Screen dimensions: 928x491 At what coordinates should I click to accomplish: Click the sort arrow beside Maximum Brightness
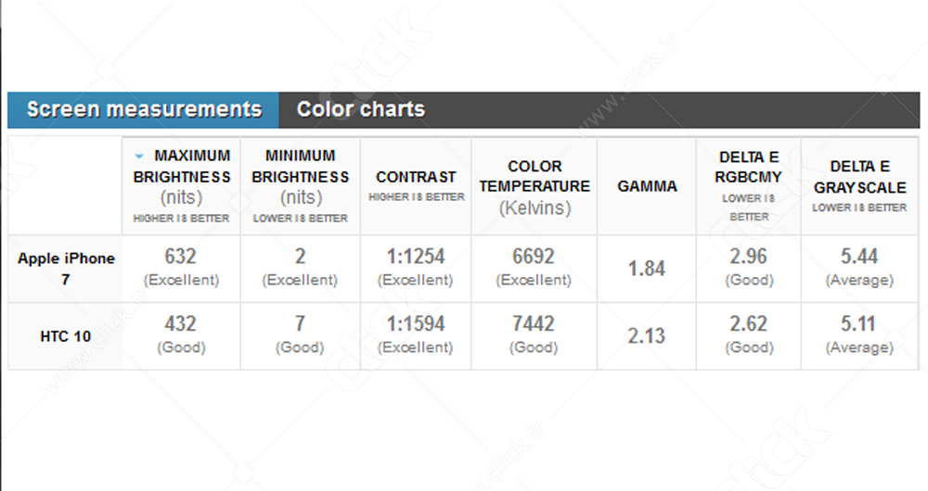(x=139, y=156)
